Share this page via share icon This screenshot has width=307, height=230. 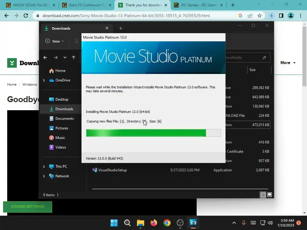click(x=250, y=16)
